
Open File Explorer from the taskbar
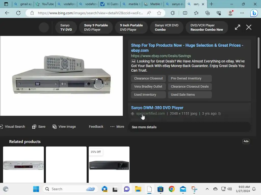(138, 189)
